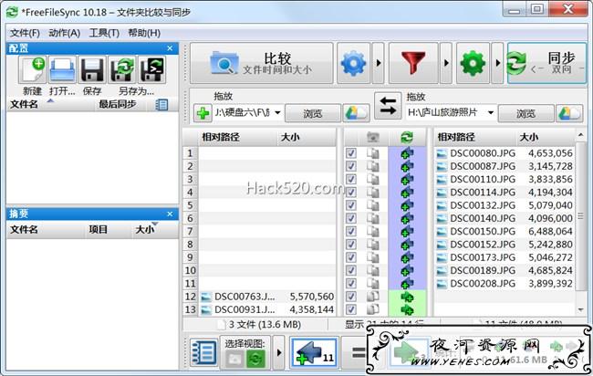Toggle create-left files filter showing 11
The width and height of the screenshot is (593, 376).
314,353
